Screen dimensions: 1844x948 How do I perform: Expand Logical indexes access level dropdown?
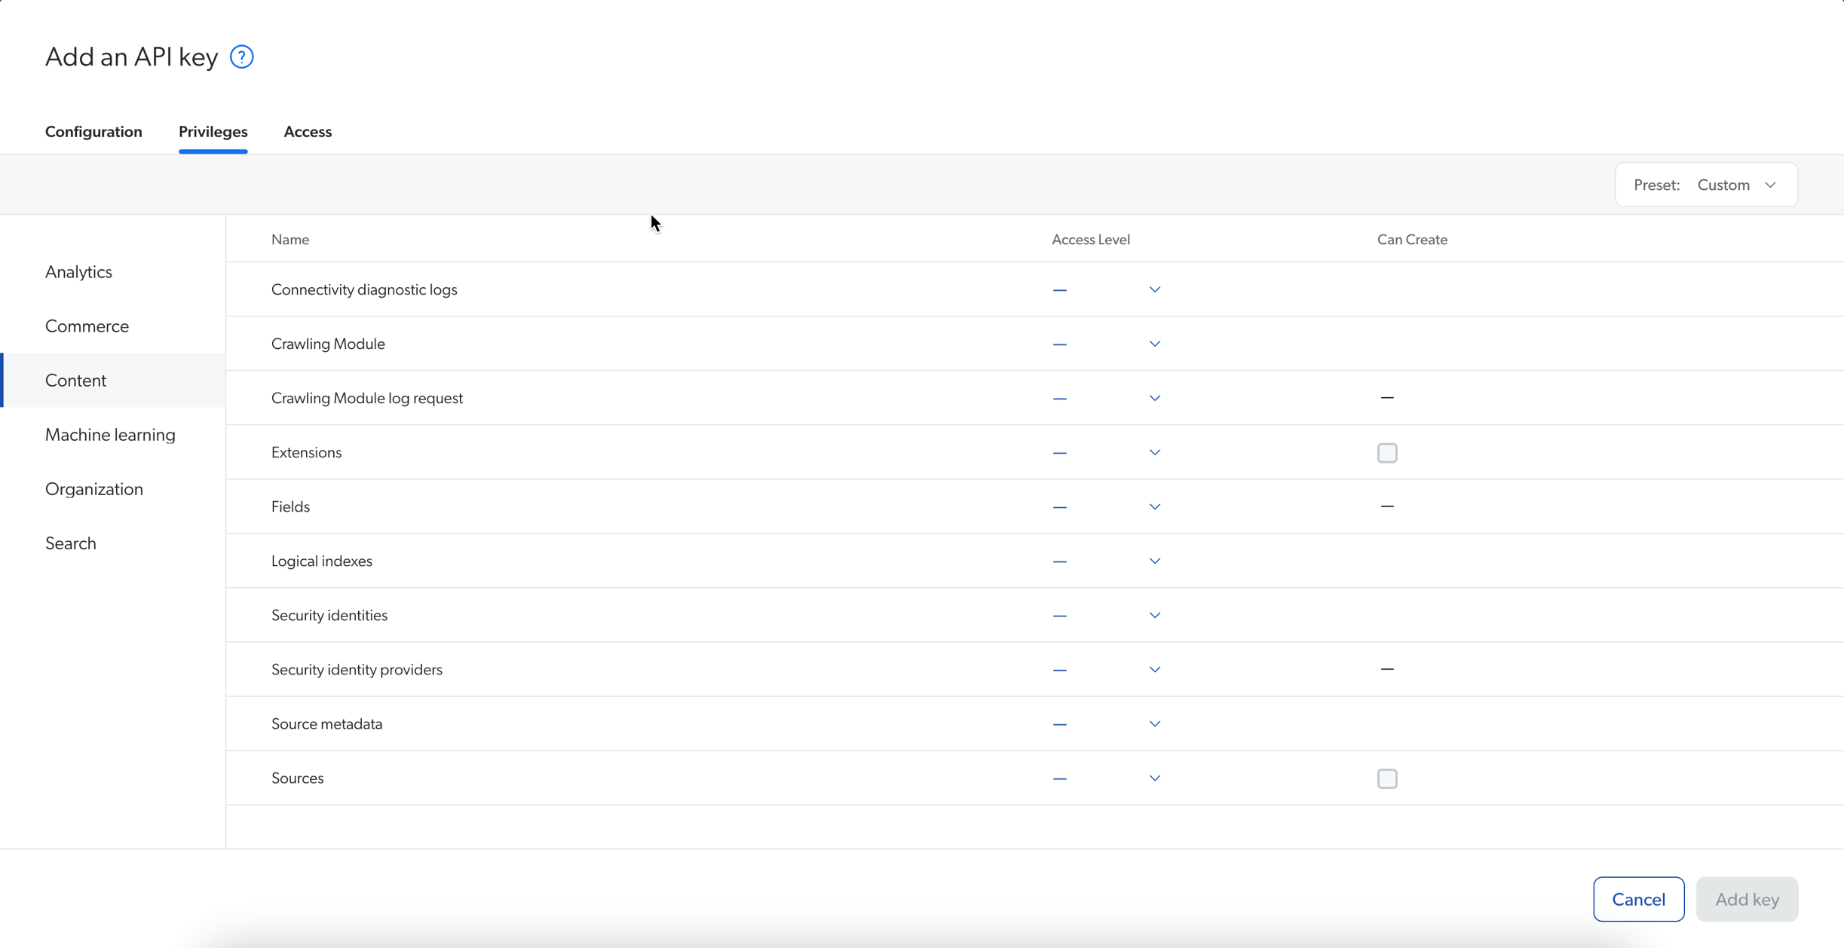tap(1154, 560)
